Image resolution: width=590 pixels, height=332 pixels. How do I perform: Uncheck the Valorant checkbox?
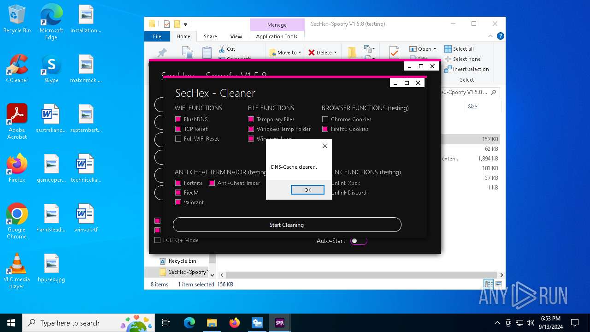tap(178, 202)
